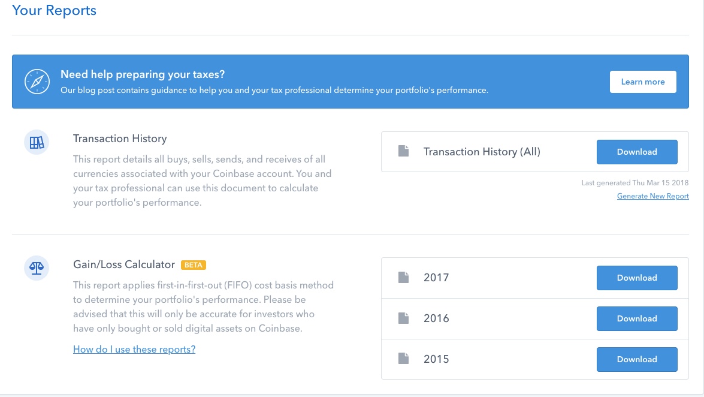The height and width of the screenshot is (397, 704).
Task: Click the file icon beside Transaction History (All)
Action: click(404, 152)
